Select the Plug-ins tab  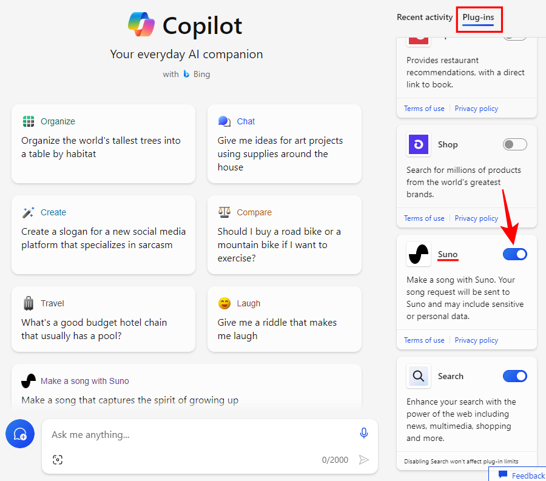click(x=478, y=17)
